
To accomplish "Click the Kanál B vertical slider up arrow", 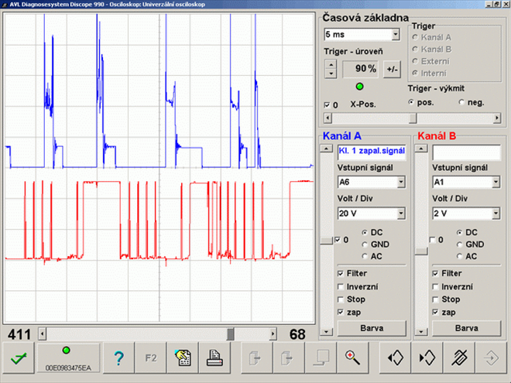I will pyautogui.click(x=421, y=149).
